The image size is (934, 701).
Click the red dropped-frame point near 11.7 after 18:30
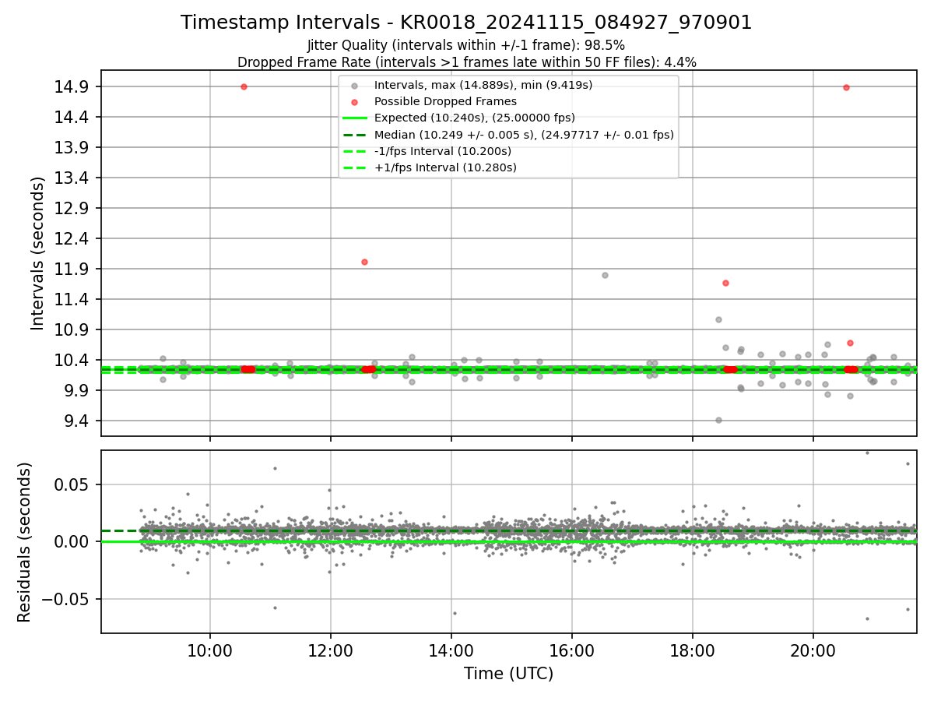coord(725,283)
